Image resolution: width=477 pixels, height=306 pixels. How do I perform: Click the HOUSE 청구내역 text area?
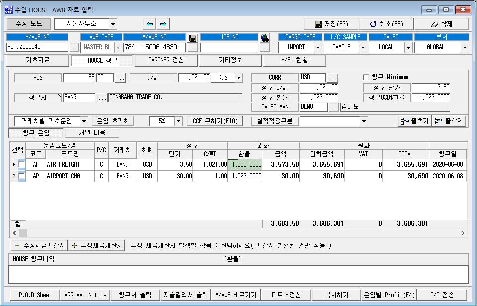click(238, 274)
